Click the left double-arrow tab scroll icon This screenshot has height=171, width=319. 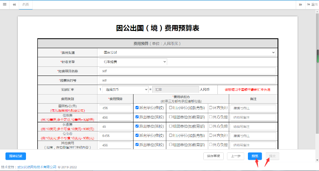[x=14, y=5]
